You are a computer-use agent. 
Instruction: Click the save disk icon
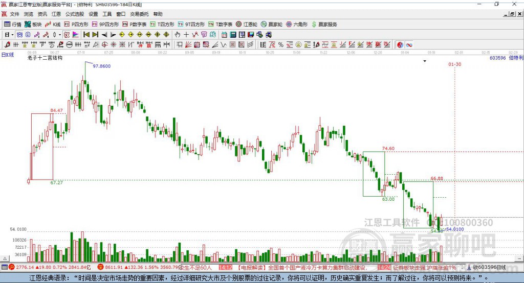251,35
